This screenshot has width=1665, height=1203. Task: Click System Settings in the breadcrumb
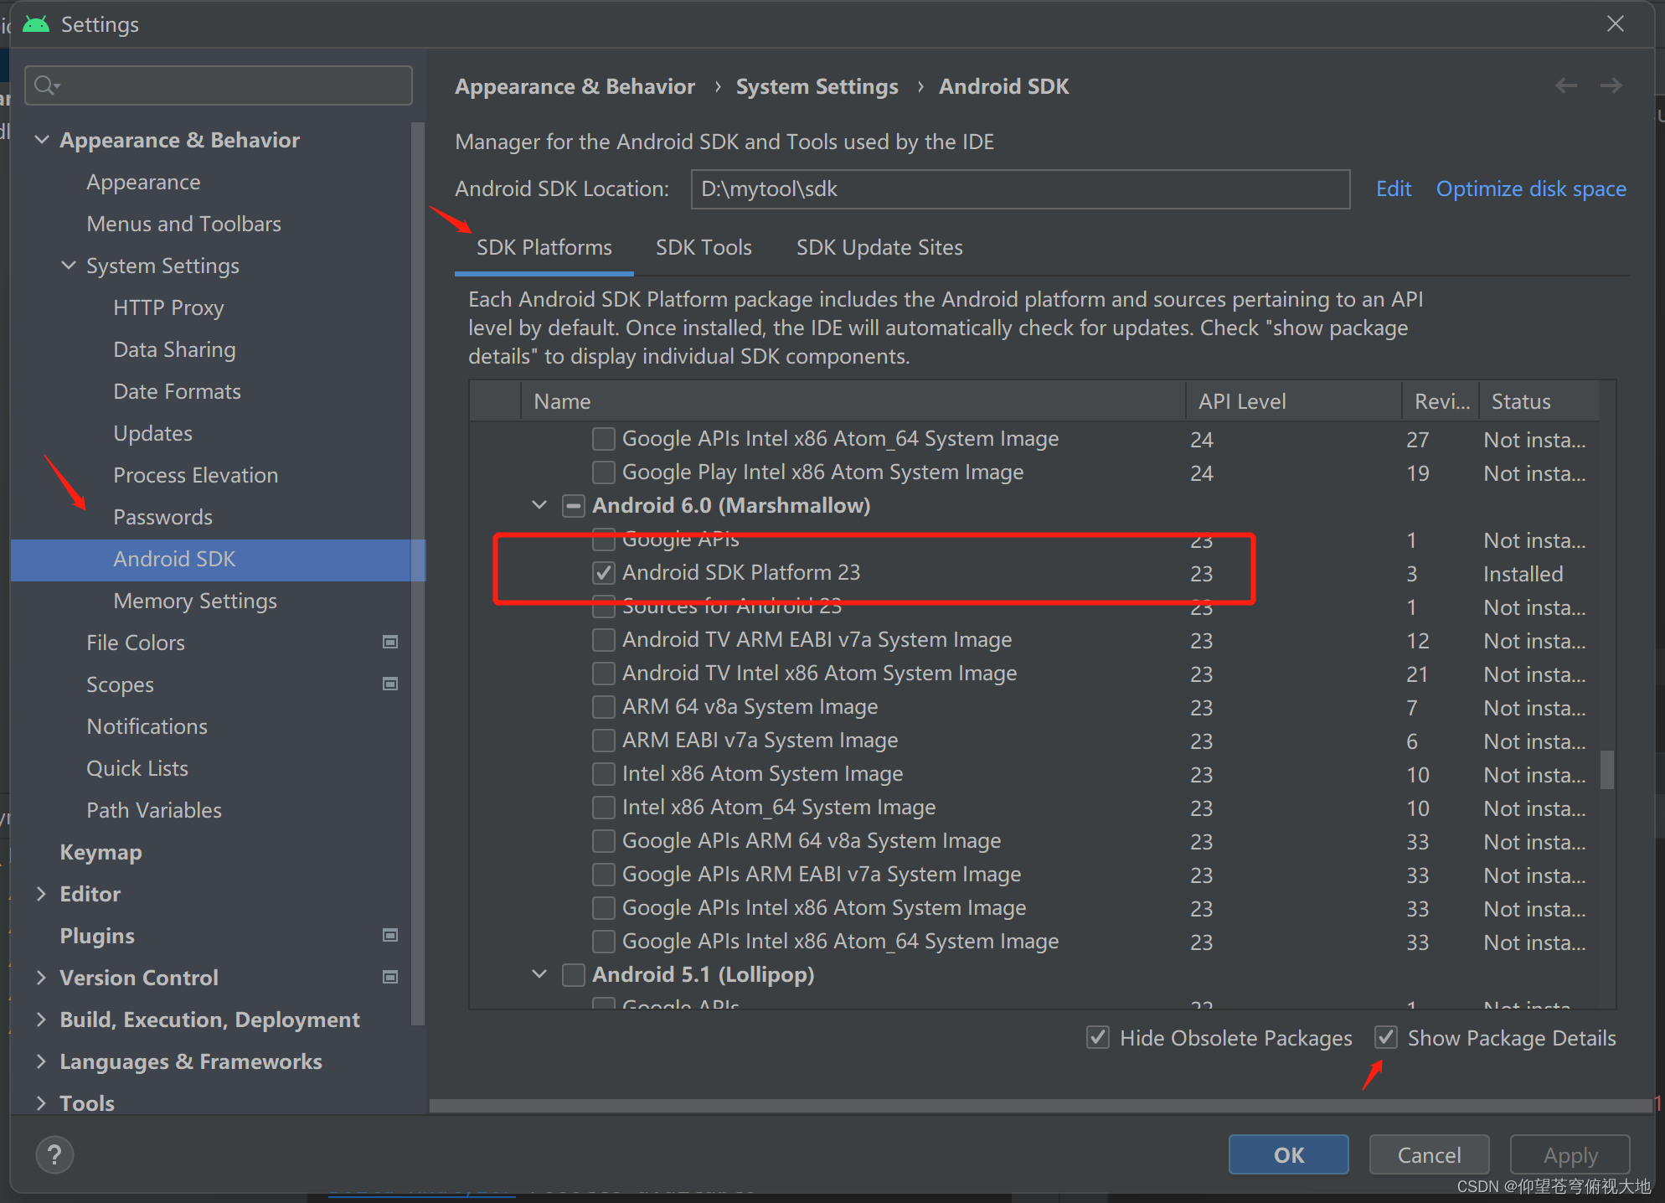pyautogui.click(x=817, y=86)
